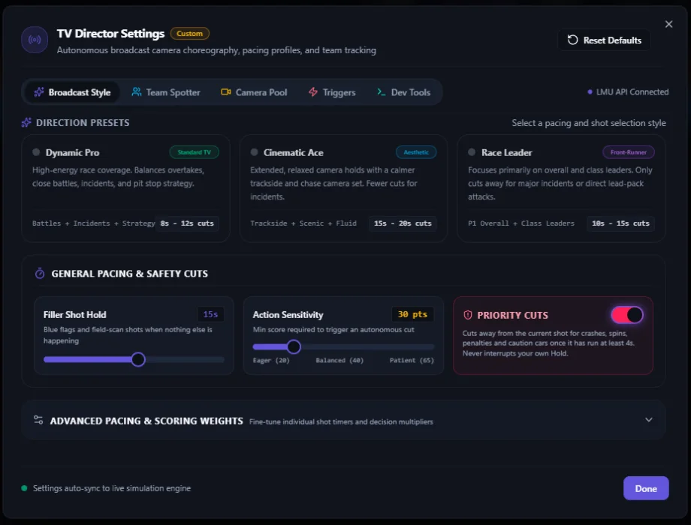Viewport: 691px width, 525px height.
Task: Click Settings auto-sync to live simulation engine
Action: click(x=111, y=488)
